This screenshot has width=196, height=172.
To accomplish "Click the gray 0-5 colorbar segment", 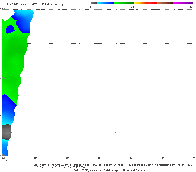I will tap(93, 3).
